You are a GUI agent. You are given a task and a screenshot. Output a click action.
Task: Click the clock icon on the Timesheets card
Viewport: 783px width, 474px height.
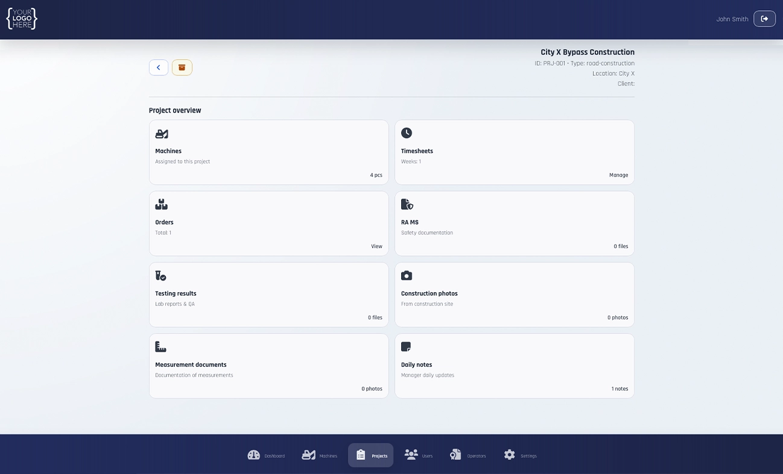pyautogui.click(x=406, y=133)
